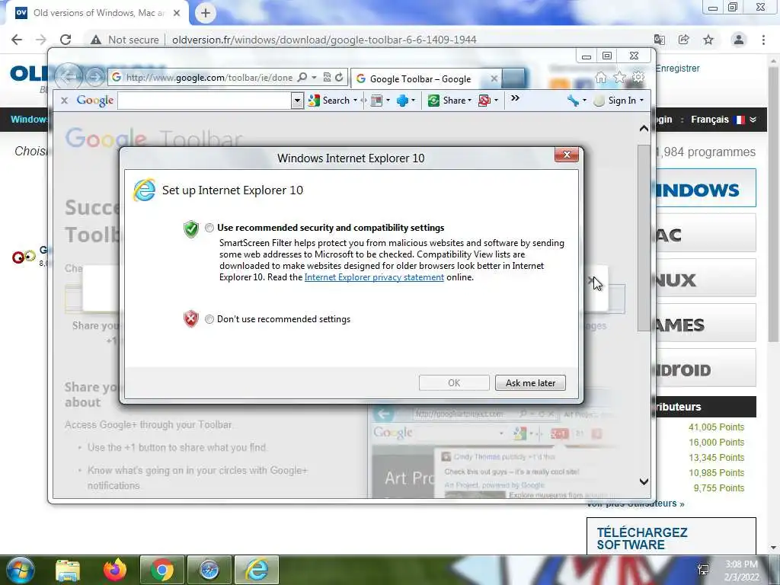Open the IE address bar autocomplete dropdown arrow

314,78
